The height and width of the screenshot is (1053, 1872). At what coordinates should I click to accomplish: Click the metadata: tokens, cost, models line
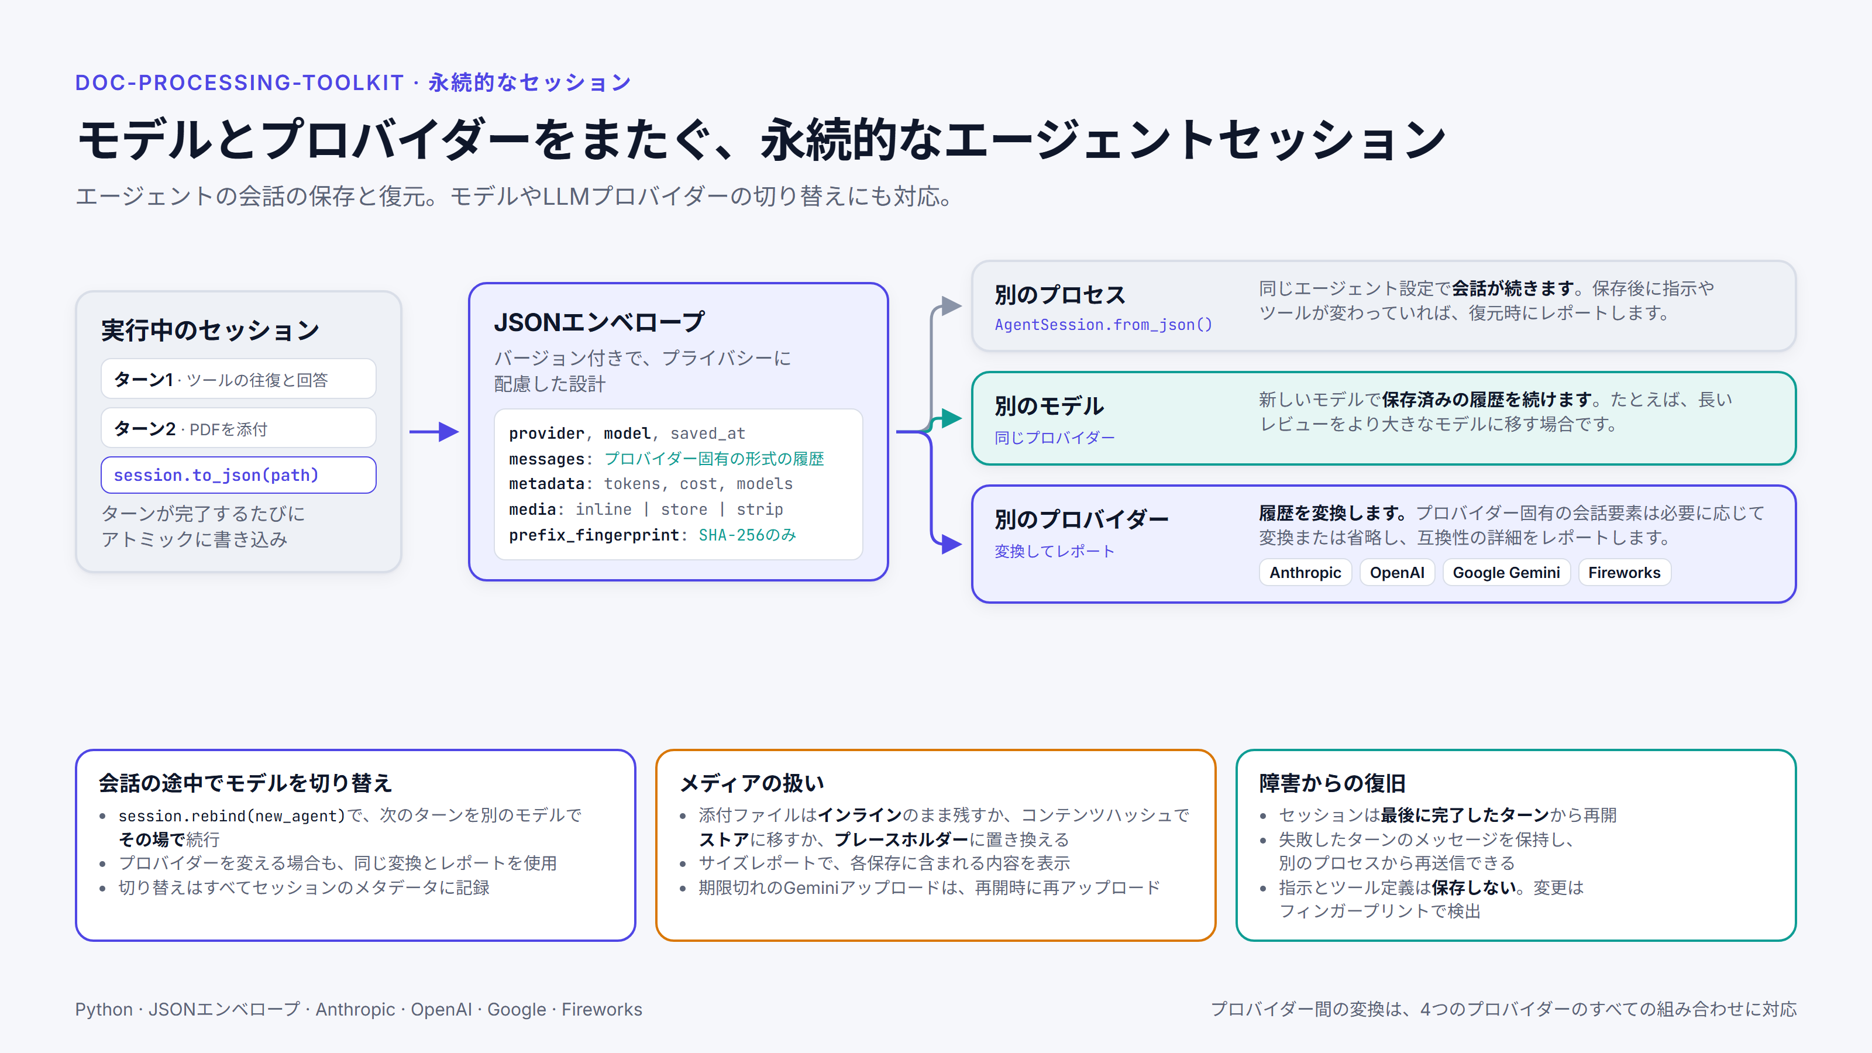pyautogui.click(x=651, y=484)
